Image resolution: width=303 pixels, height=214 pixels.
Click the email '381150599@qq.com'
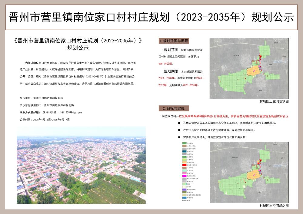71,112
